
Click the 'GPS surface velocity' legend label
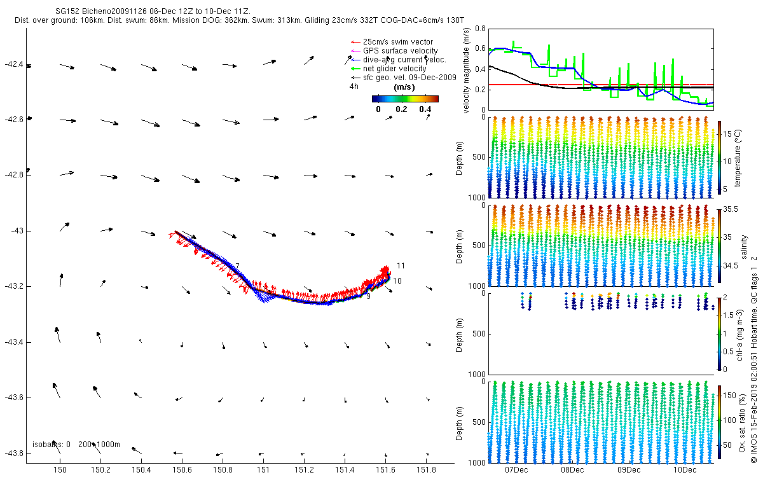[400, 51]
